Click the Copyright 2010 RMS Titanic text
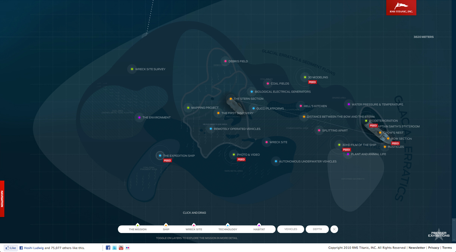The height and width of the screenshot is (252, 456). tap(367, 248)
